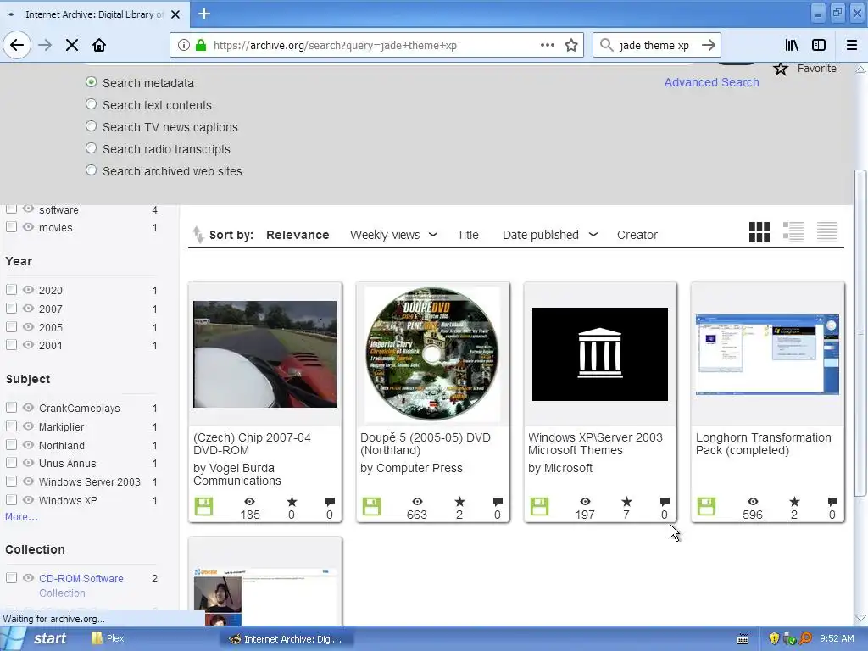The width and height of the screenshot is (868, 651).
Task: Click the jade theme xp search box
Action: (655, 46)
